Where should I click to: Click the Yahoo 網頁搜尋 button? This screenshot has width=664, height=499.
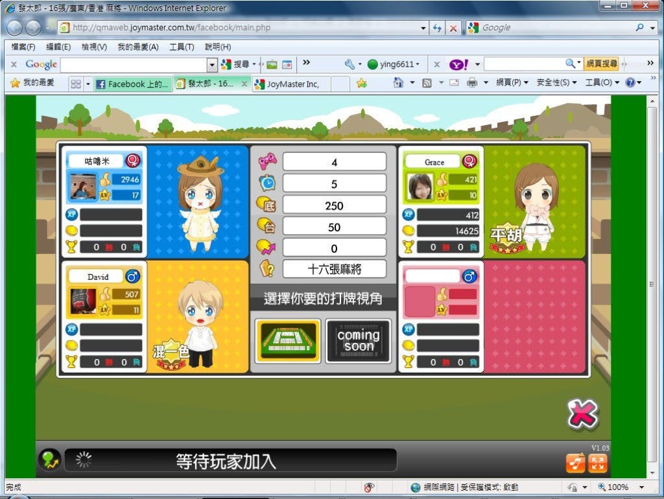point(602,64)
